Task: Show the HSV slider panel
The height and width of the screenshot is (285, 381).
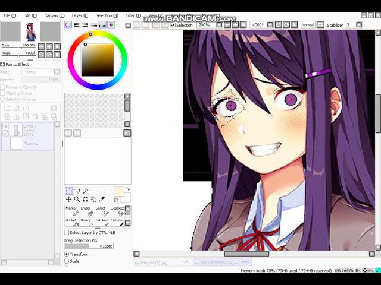Action: (85, 25)
